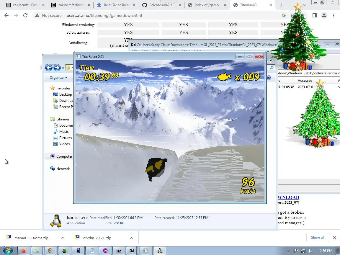Click the Tux Racer game view
Image resolution: width=340 pixels, height=255 pixels.
tap(170, 131)
